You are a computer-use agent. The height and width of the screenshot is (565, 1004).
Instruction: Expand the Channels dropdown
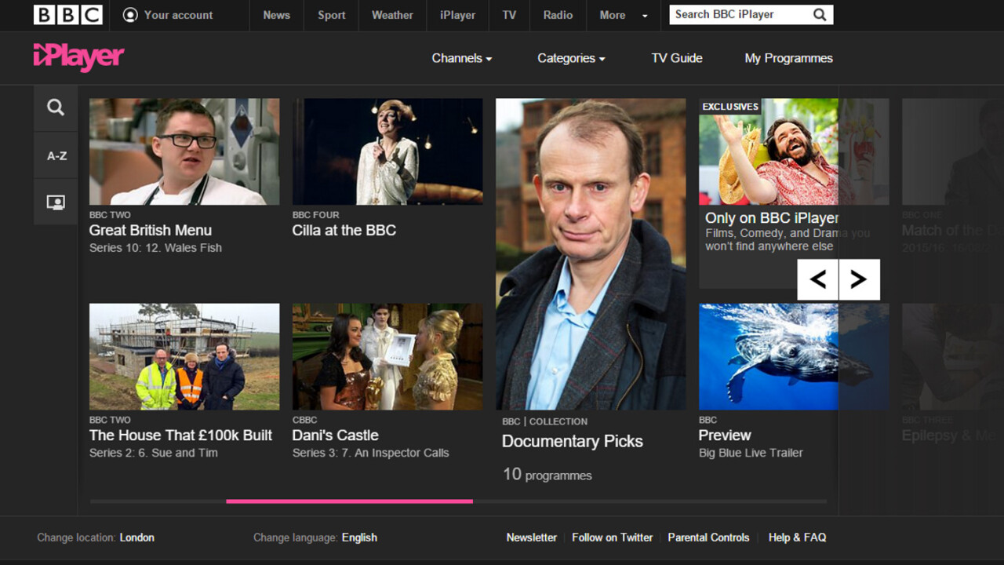(x=461, y=58)
